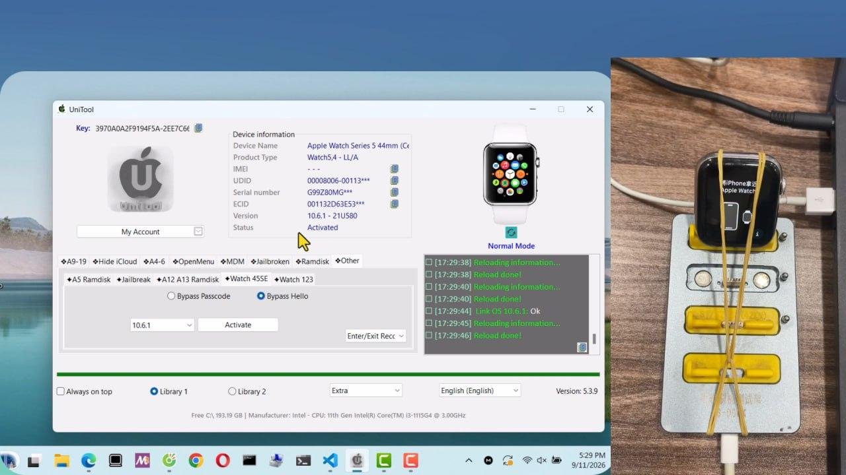
Task: Click the reload icon above Normal Mode
Action: [x=511, y=232]
